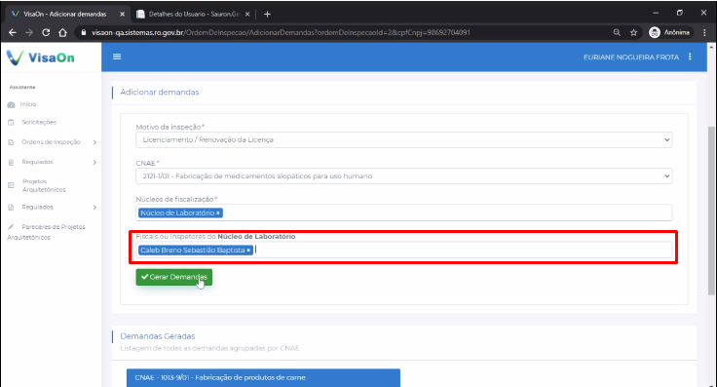Open Solicitações in sidebar

click(39, 122)
